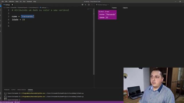Restore the Visual Studio Code window
184x103 pixels.
point(180,1)
